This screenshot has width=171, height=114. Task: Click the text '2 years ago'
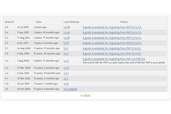click(40, 27)
